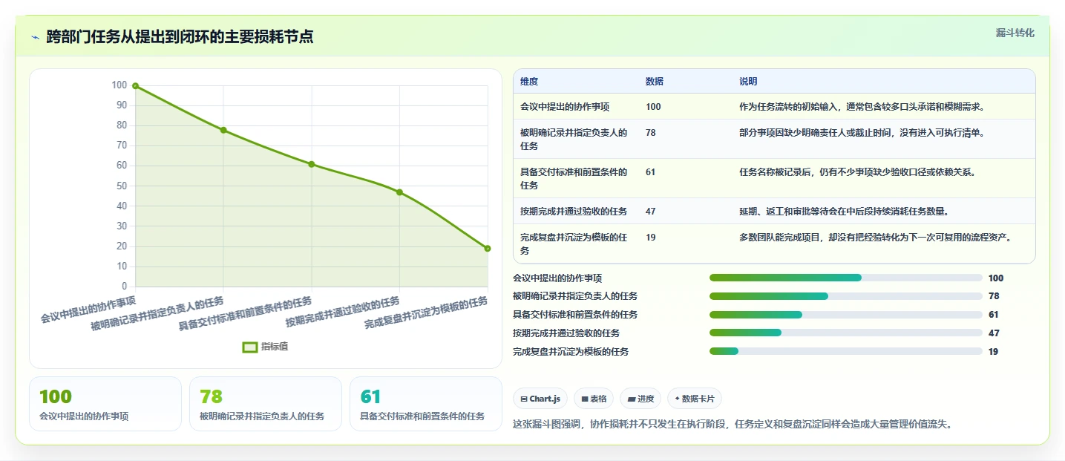Click the progress list label 完成复盘并沉淀为模板的任务

click(x=571, y=352)
